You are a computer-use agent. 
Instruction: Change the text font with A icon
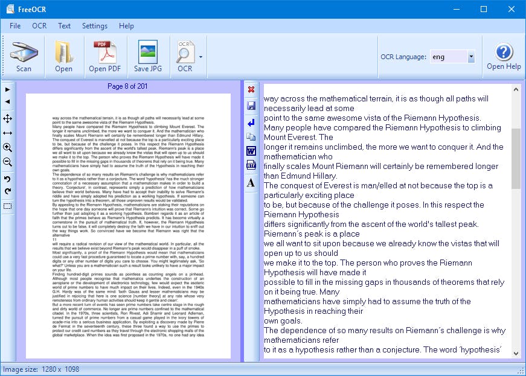pos(251,182)
